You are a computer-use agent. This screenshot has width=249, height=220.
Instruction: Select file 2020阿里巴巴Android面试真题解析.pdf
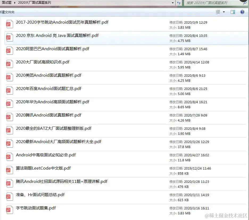pyautogui.click(x=53, y=49)
